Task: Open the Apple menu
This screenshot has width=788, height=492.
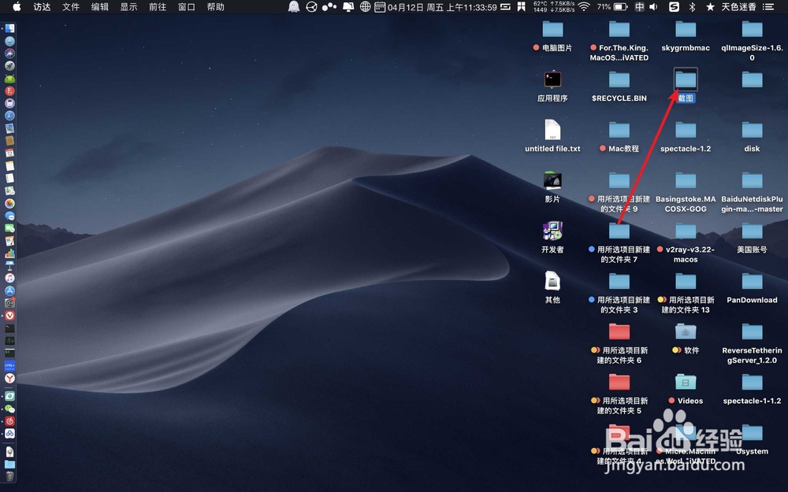Action: tap(17, 6)
